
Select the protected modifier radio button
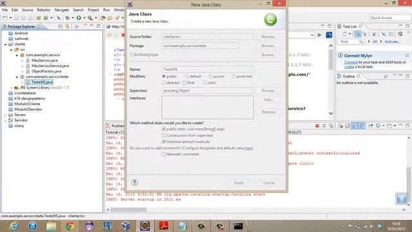tap(233, 76)
